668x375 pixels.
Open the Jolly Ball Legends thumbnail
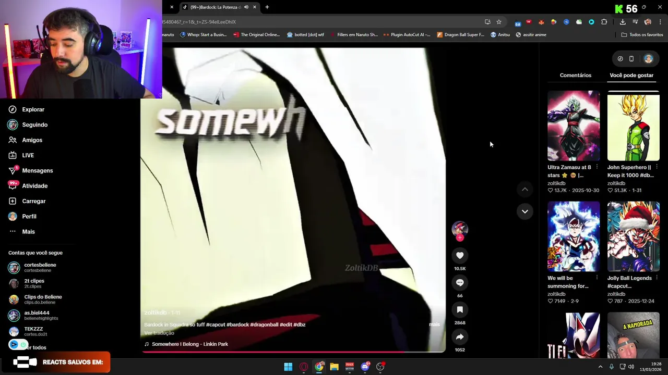point(633,236)
